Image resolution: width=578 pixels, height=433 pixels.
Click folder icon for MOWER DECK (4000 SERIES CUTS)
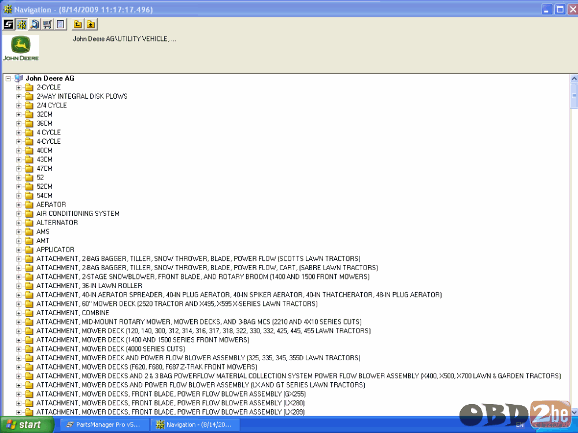(x=29, y=349)
